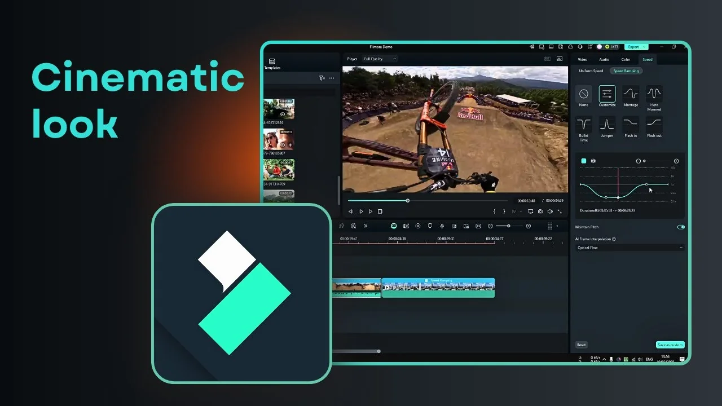Switch to the Color tab
This screenshot has height=406, width=722.
626,59
